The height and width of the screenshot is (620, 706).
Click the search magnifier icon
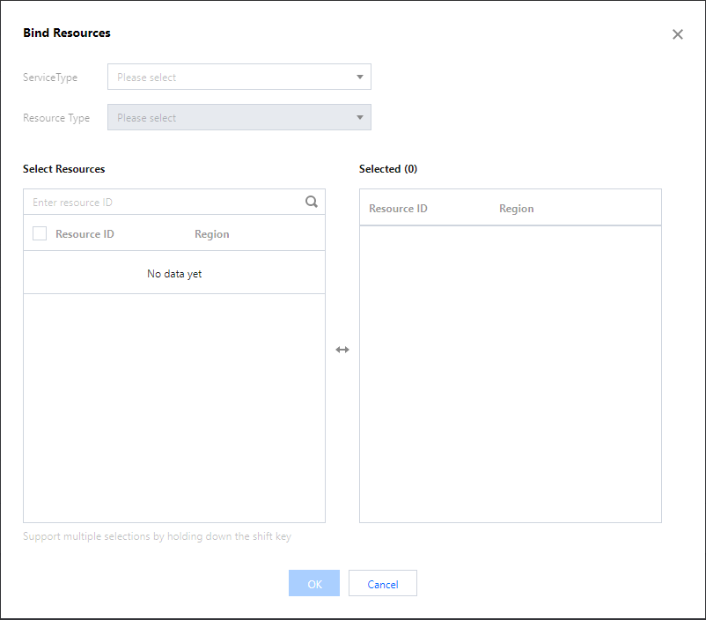pyautogui.click(x=312, y=202)
